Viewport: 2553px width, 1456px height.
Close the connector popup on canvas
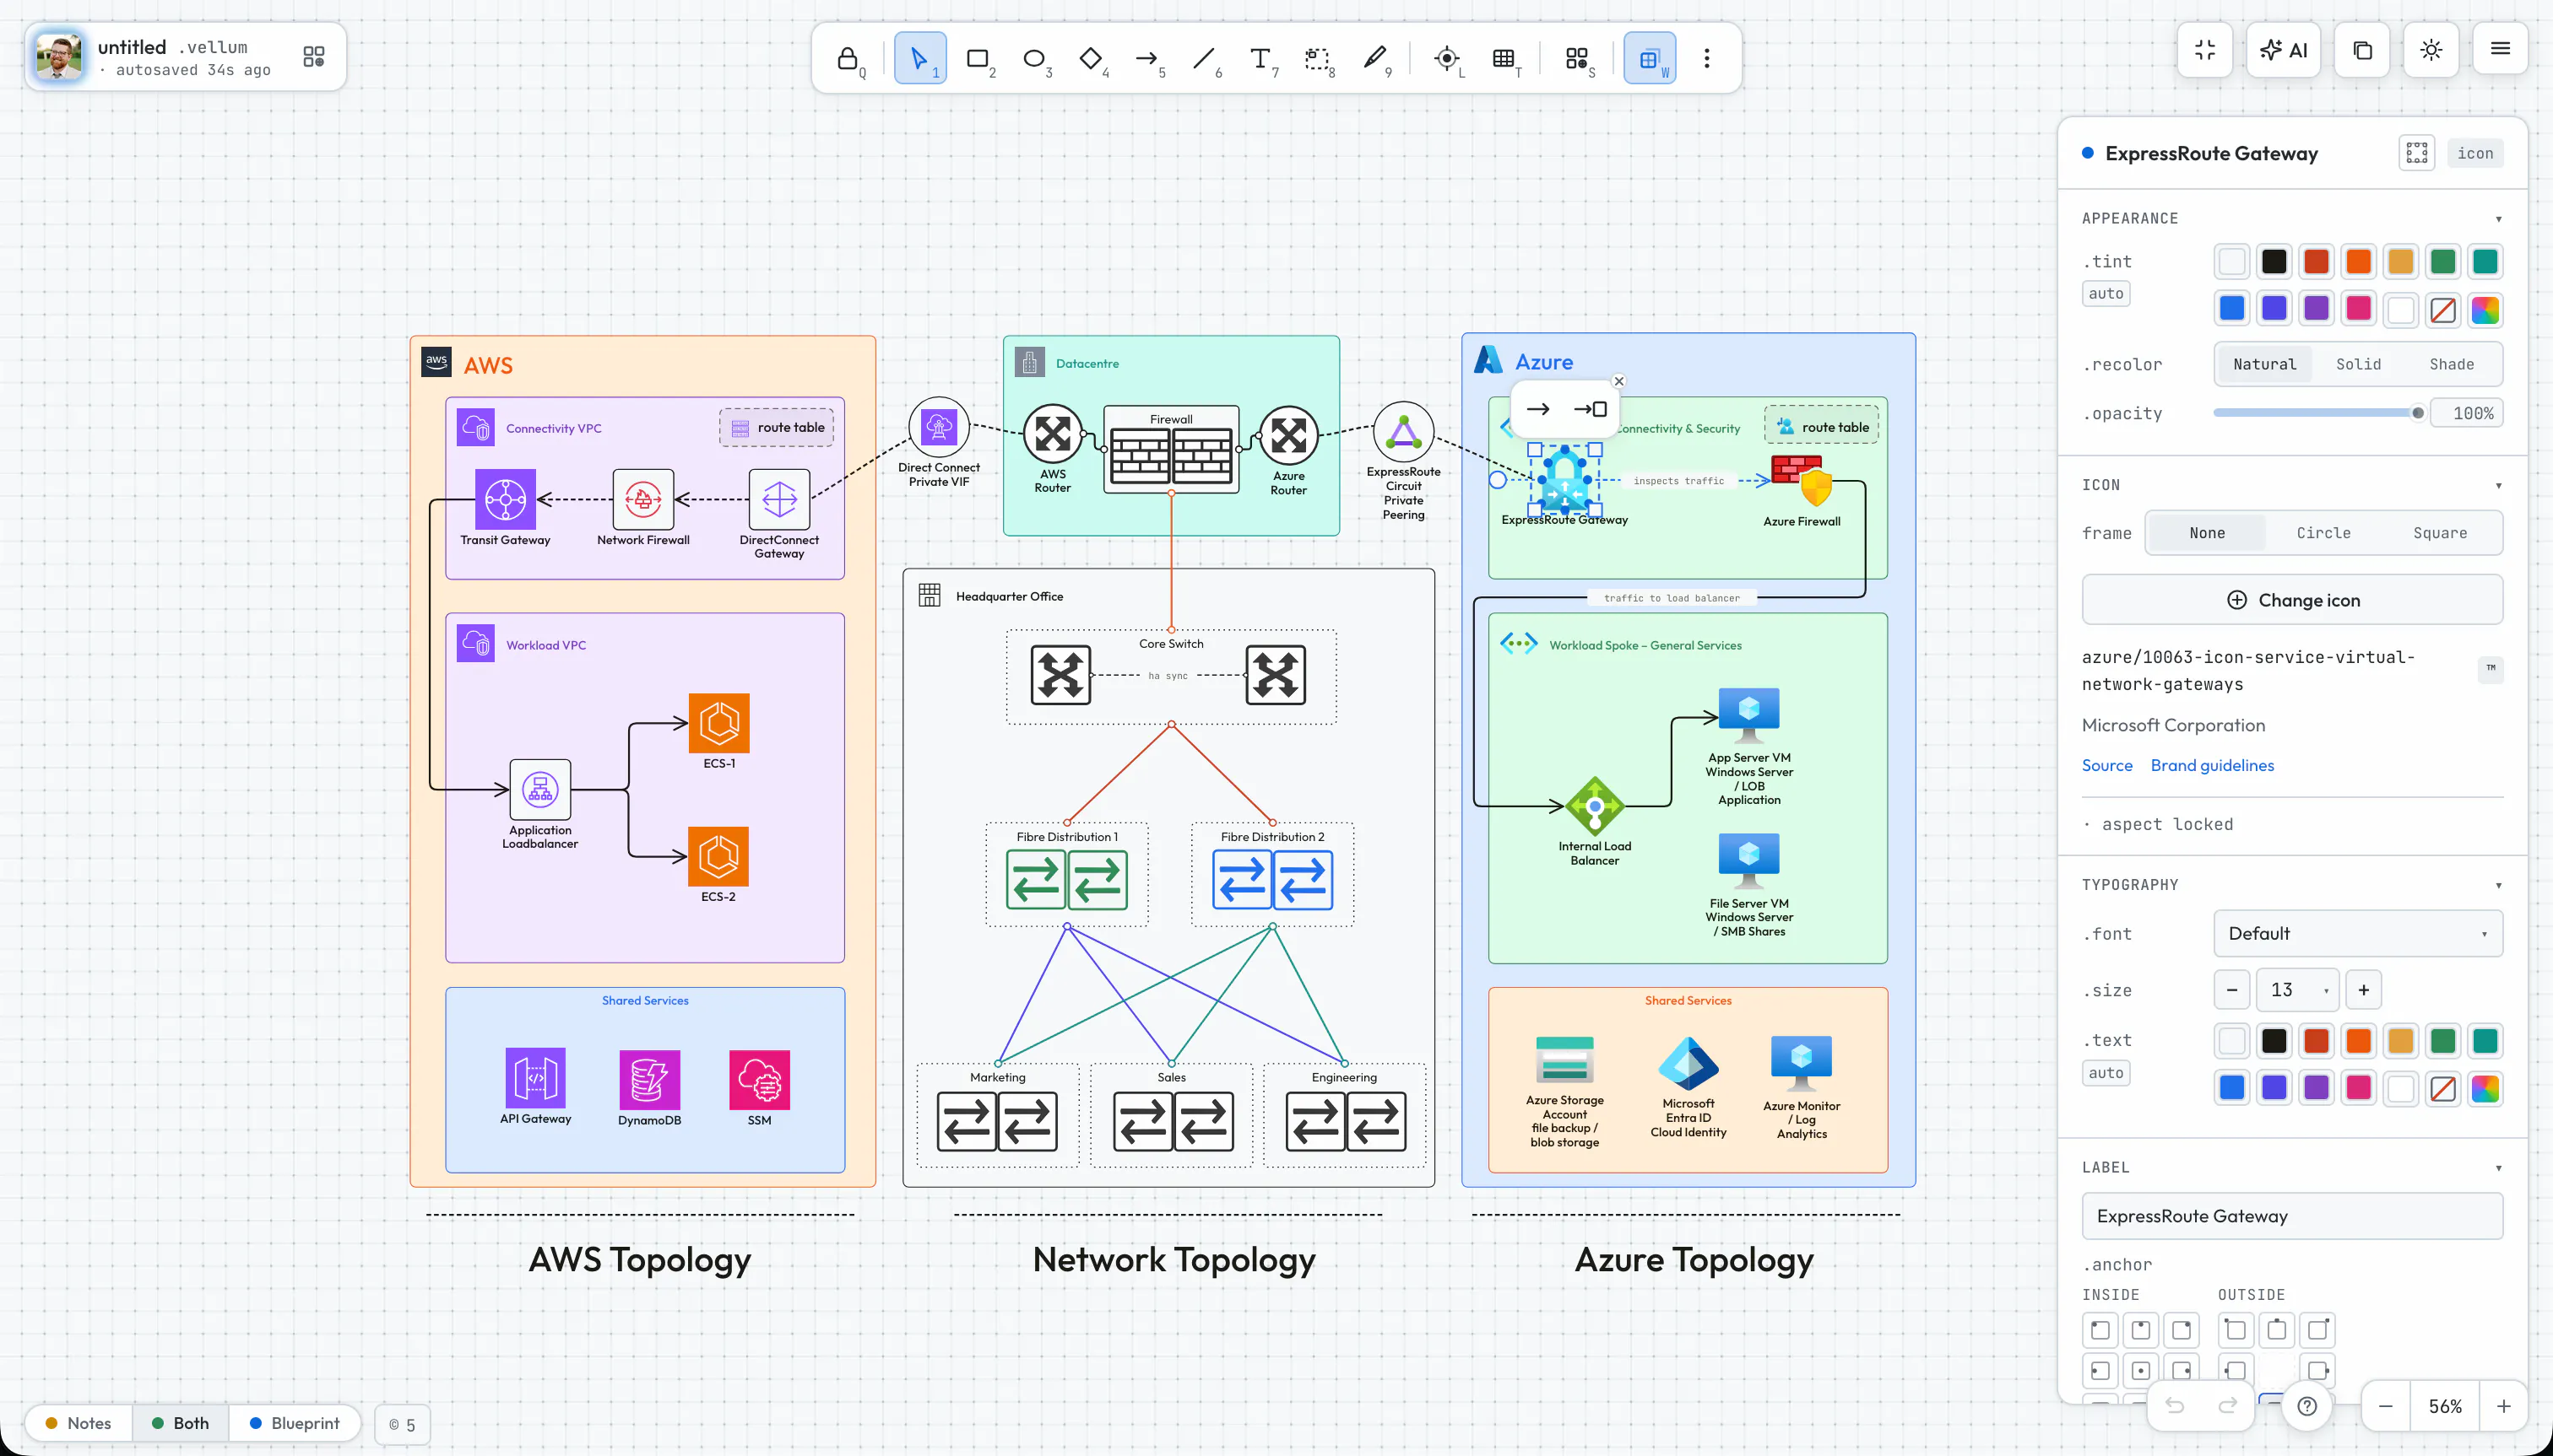click(1618, 381)
